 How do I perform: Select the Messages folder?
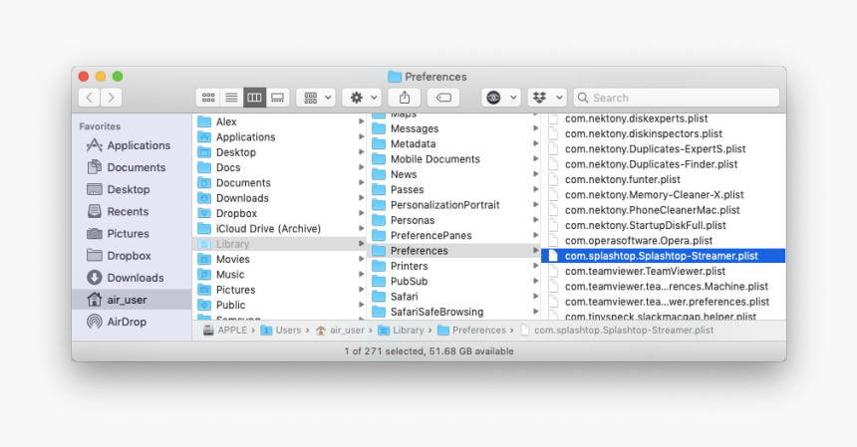[x=454, y=128]
